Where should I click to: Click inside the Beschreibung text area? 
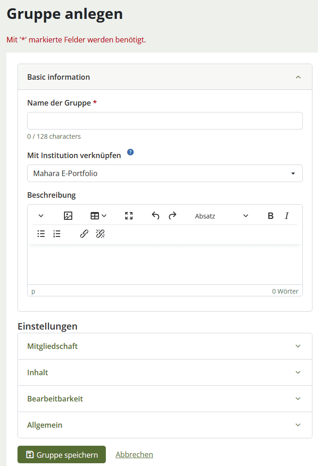coord(165,265)
